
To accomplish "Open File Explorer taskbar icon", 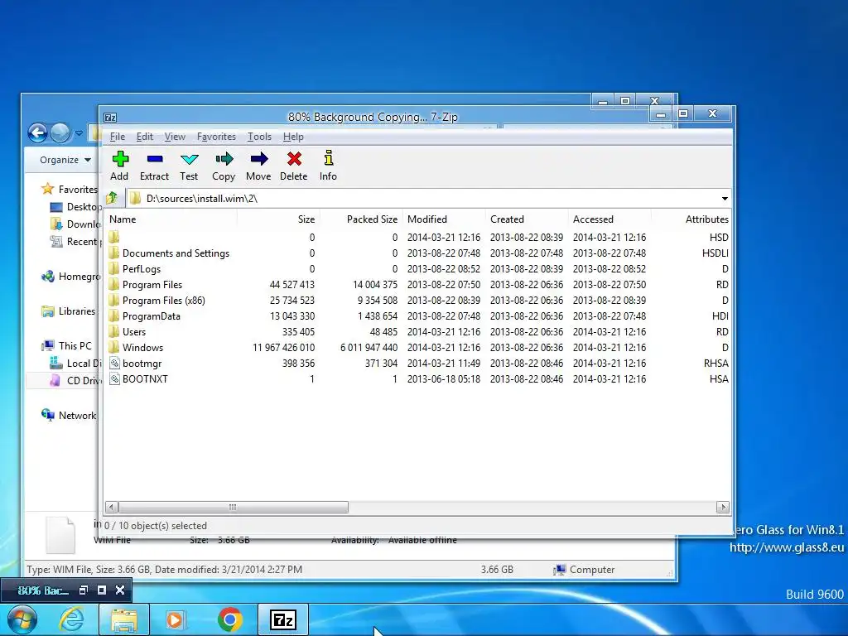I will 124,619.
